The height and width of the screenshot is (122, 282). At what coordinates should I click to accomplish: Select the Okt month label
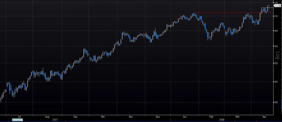tap(103, 116)
